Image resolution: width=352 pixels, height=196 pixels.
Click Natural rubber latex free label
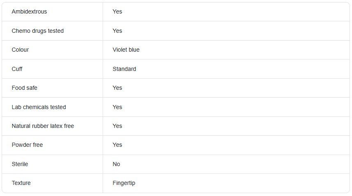(x=43, y=126)
